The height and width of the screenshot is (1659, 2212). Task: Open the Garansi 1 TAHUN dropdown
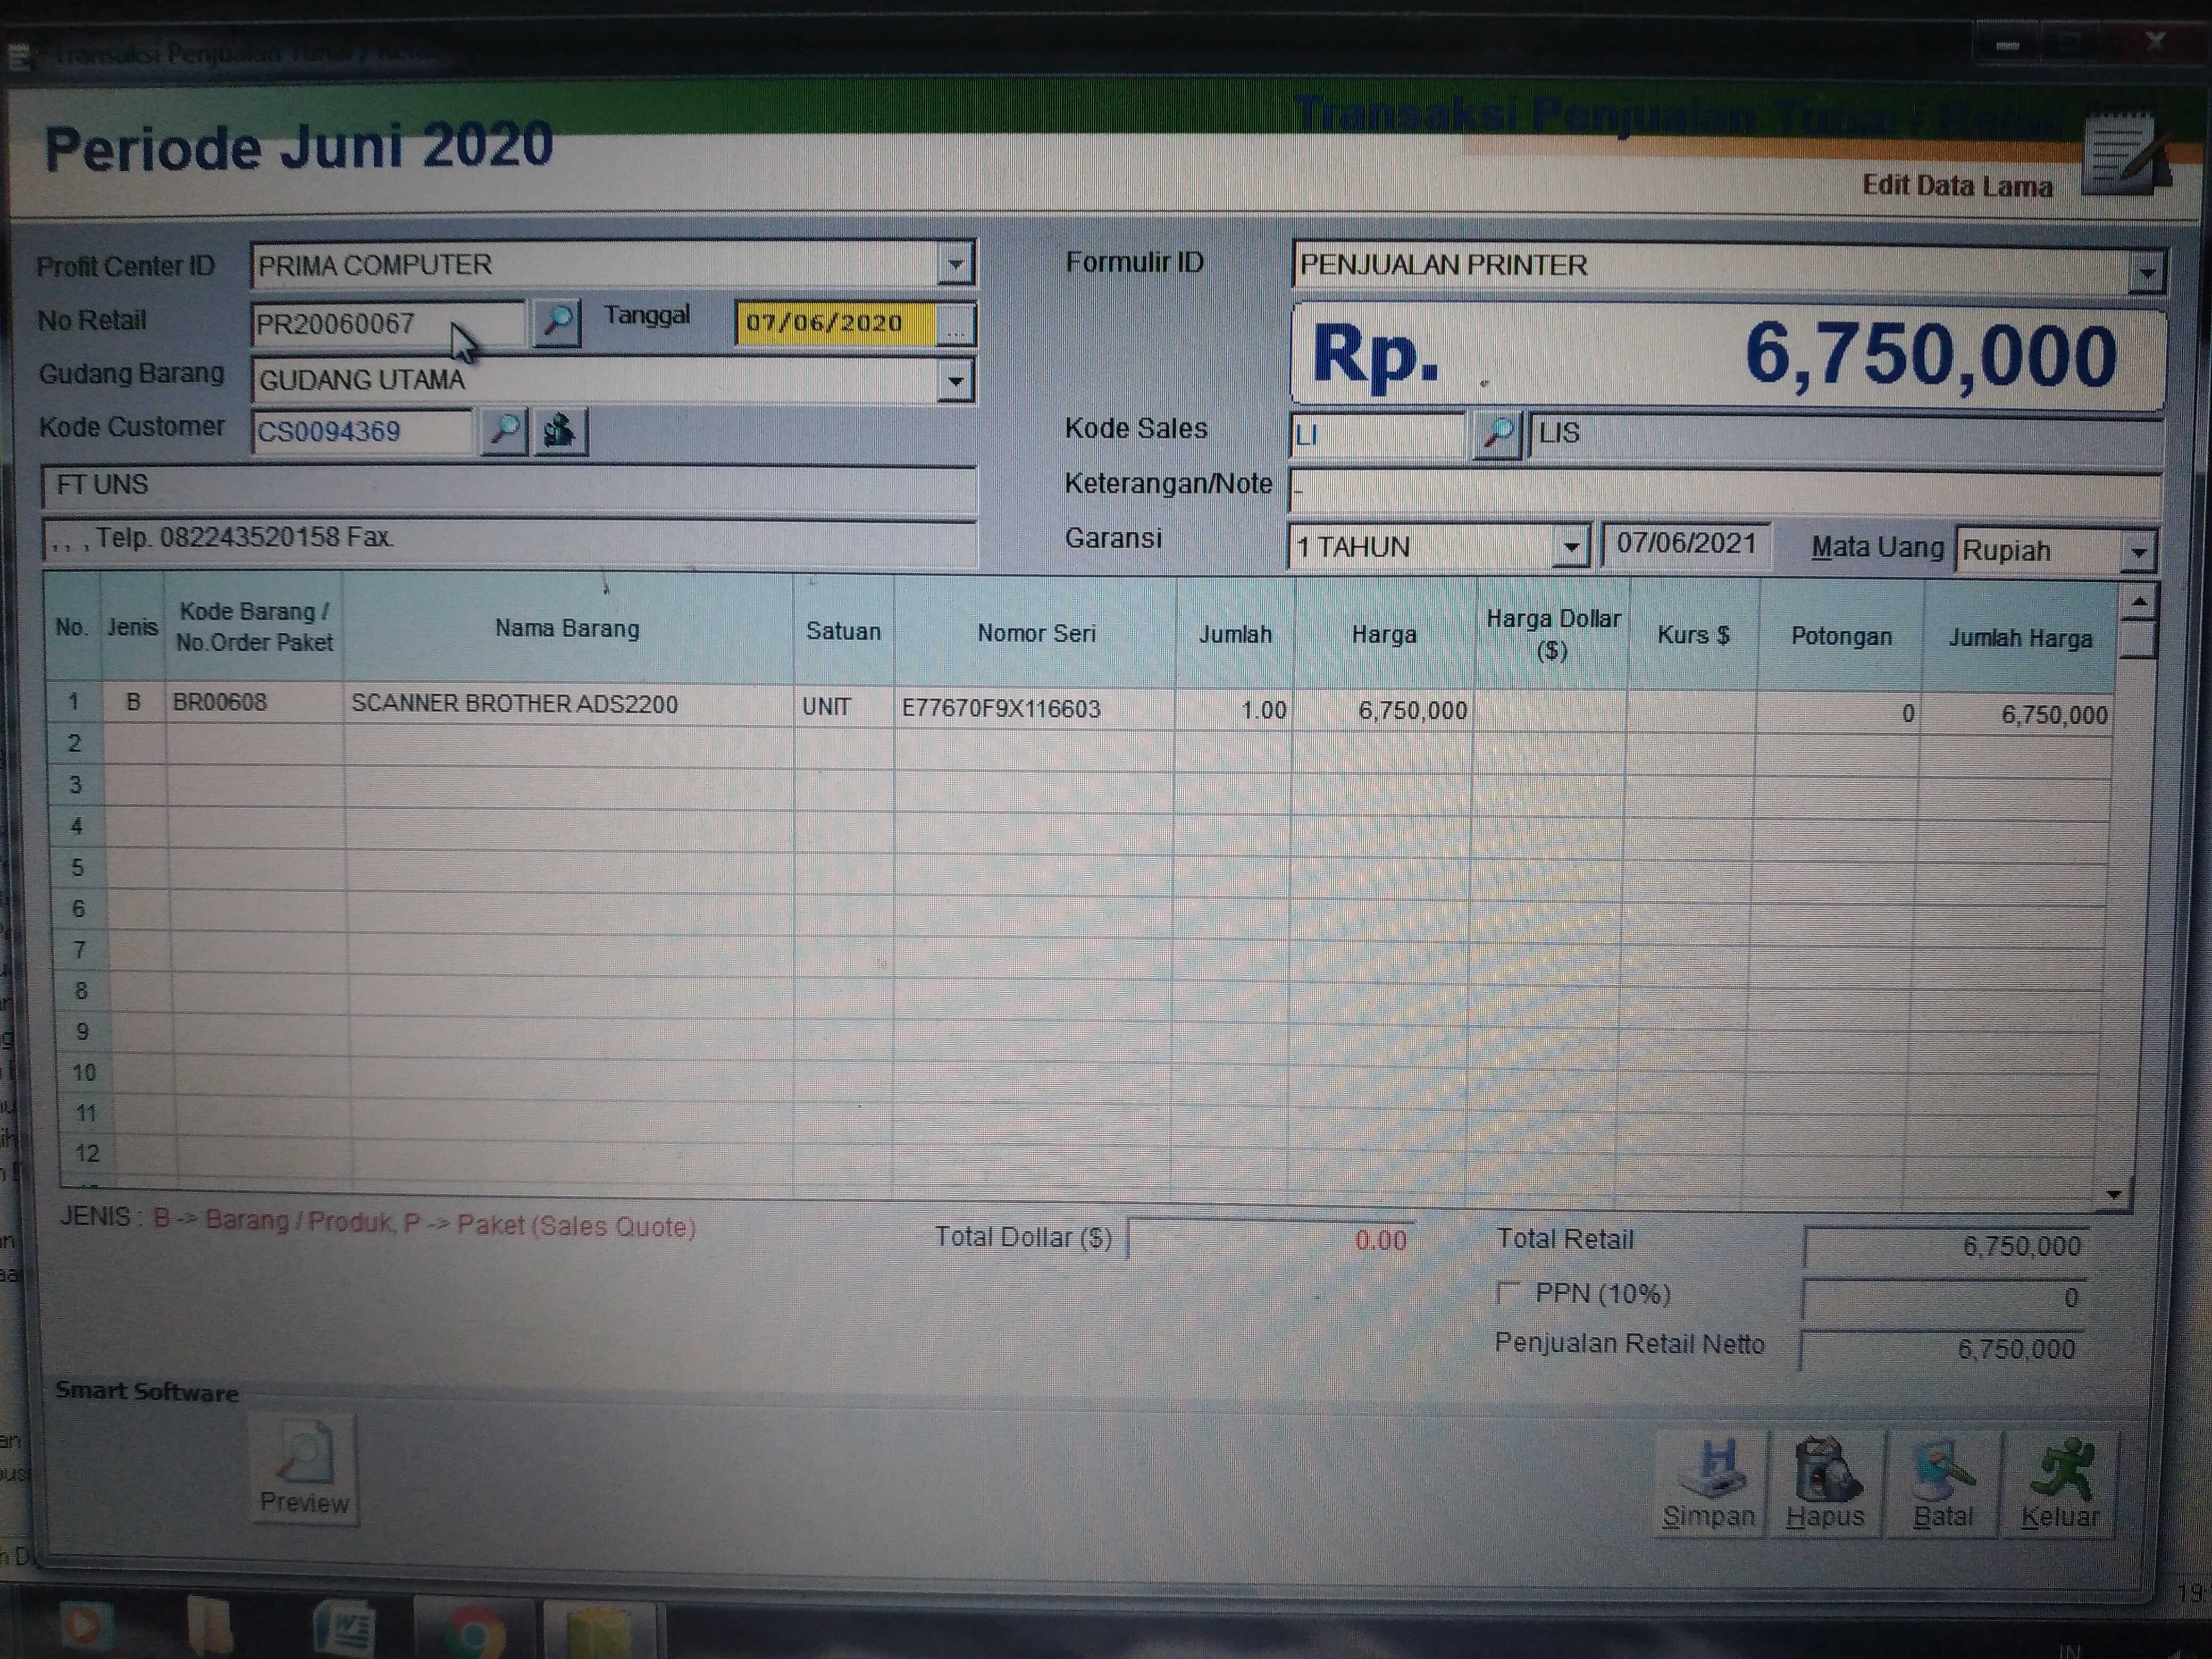tap(1571, 547)
